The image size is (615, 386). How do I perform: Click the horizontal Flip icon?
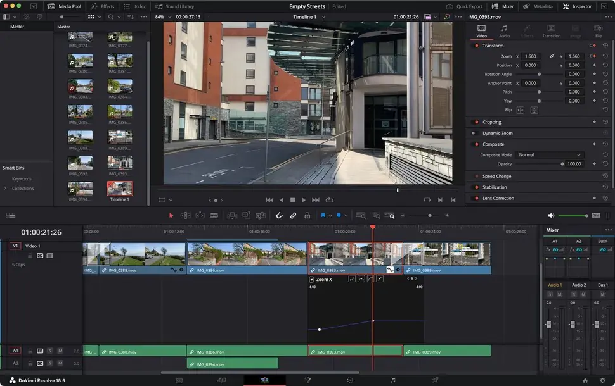click(x=521, y=110)
